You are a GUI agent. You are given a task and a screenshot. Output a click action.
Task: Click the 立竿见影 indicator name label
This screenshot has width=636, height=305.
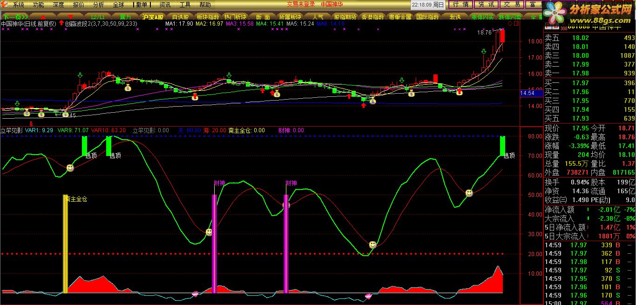(x=12, y=130)
